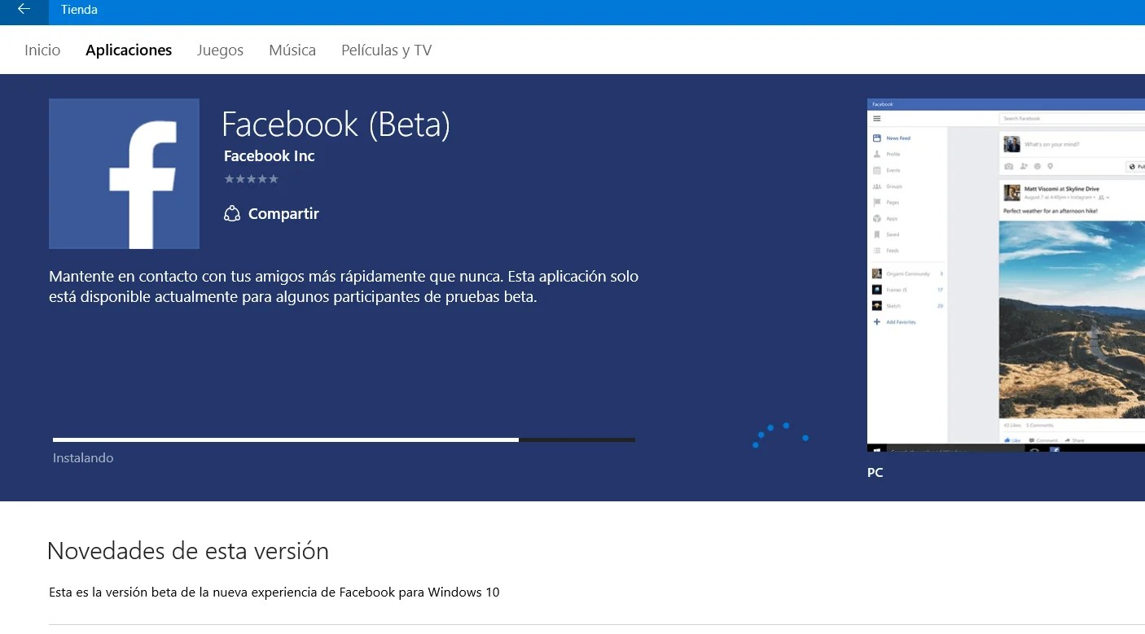This screenshot has height=634, width=1145.
Task: Switch to the Juegos tab
Action: [x=220, y=50]
